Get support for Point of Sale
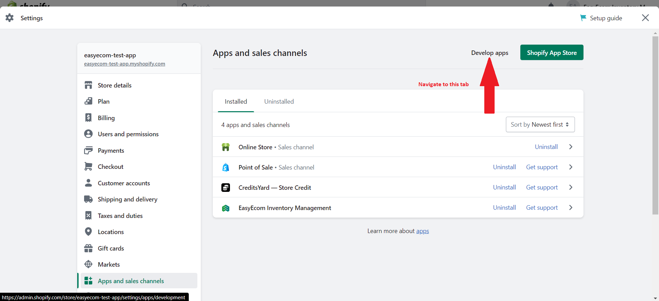The width and height of the screenshot is (659, 301). click(542, 167)
